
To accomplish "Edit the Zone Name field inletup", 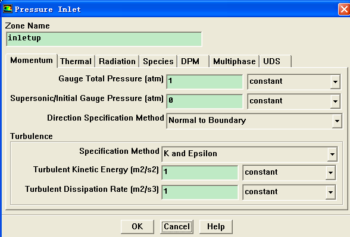I will 104,39.
